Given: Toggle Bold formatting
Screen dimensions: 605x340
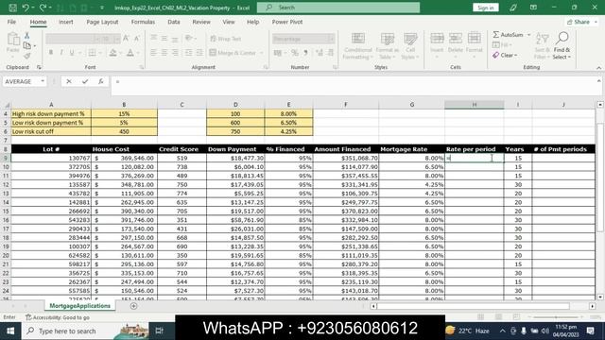Looking at the screenshot, I should 50,53.
